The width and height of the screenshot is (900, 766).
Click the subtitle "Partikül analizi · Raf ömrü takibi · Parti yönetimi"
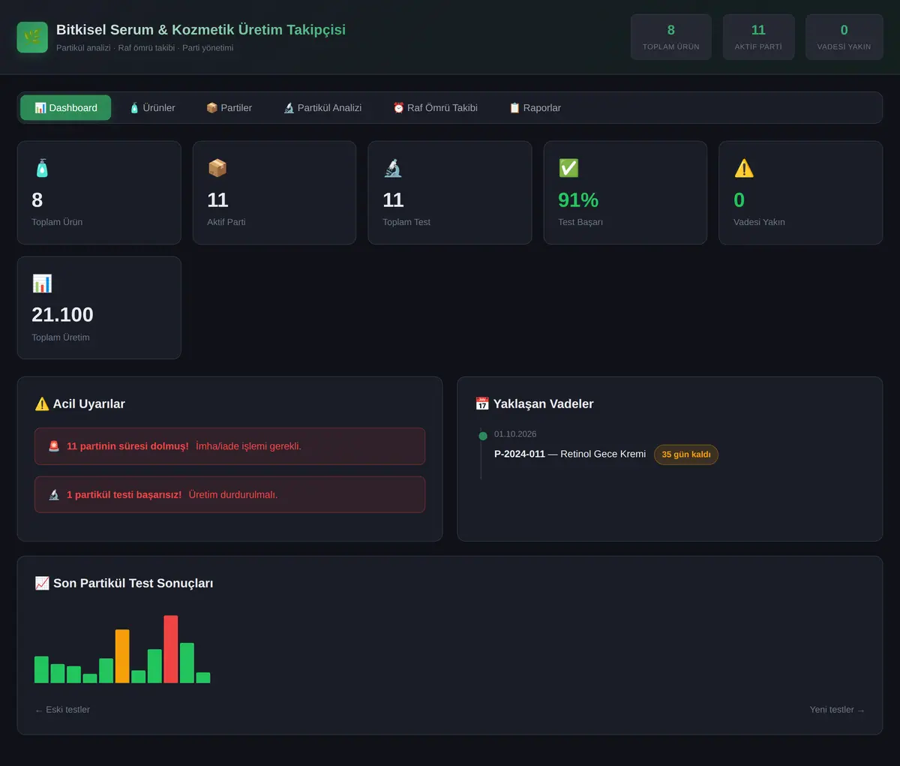[145, 48]
